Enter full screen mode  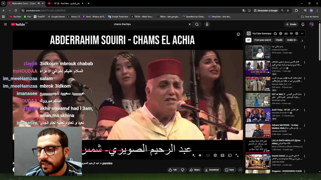pos(237,155)
